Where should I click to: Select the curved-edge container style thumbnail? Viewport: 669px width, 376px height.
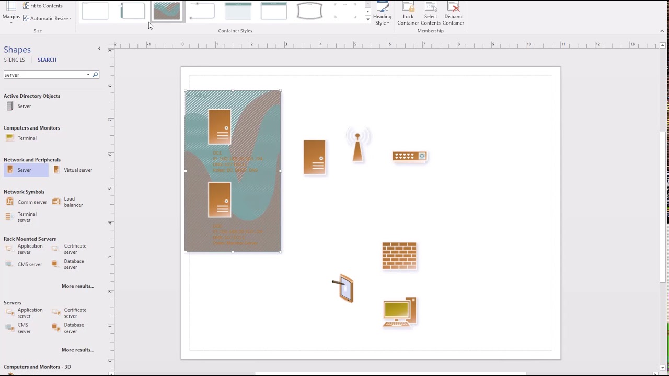pos(309,11)
